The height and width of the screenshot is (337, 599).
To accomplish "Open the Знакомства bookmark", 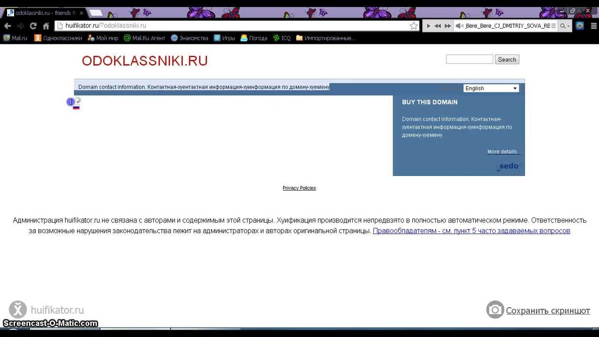I will tap(190, 38).
